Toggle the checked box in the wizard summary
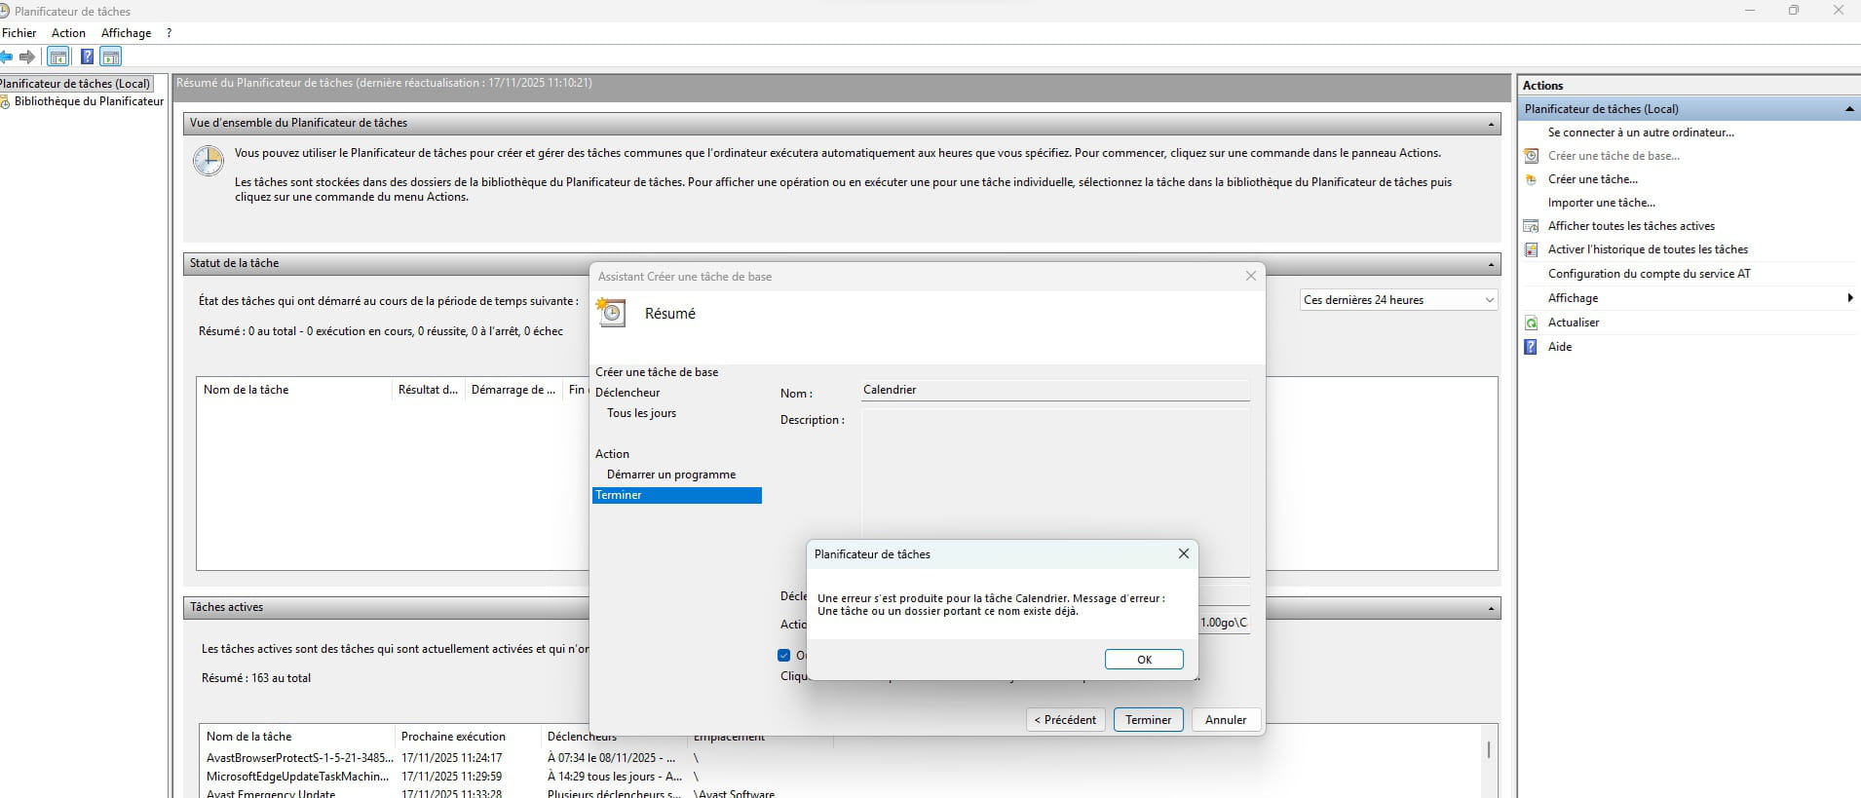This screenshot has width=1861, height=798. pos(783,655)
